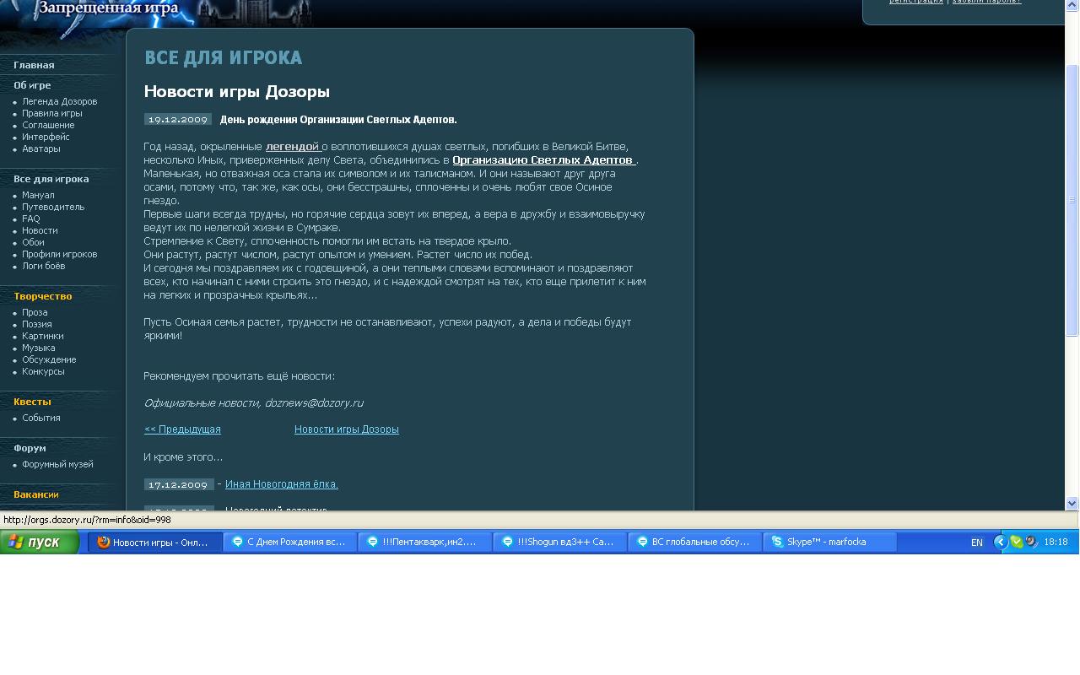Open the Иная Новогодняя ёлка news link
The height and width of the screenshot is (675, 1080).
(x=282, y=484)
